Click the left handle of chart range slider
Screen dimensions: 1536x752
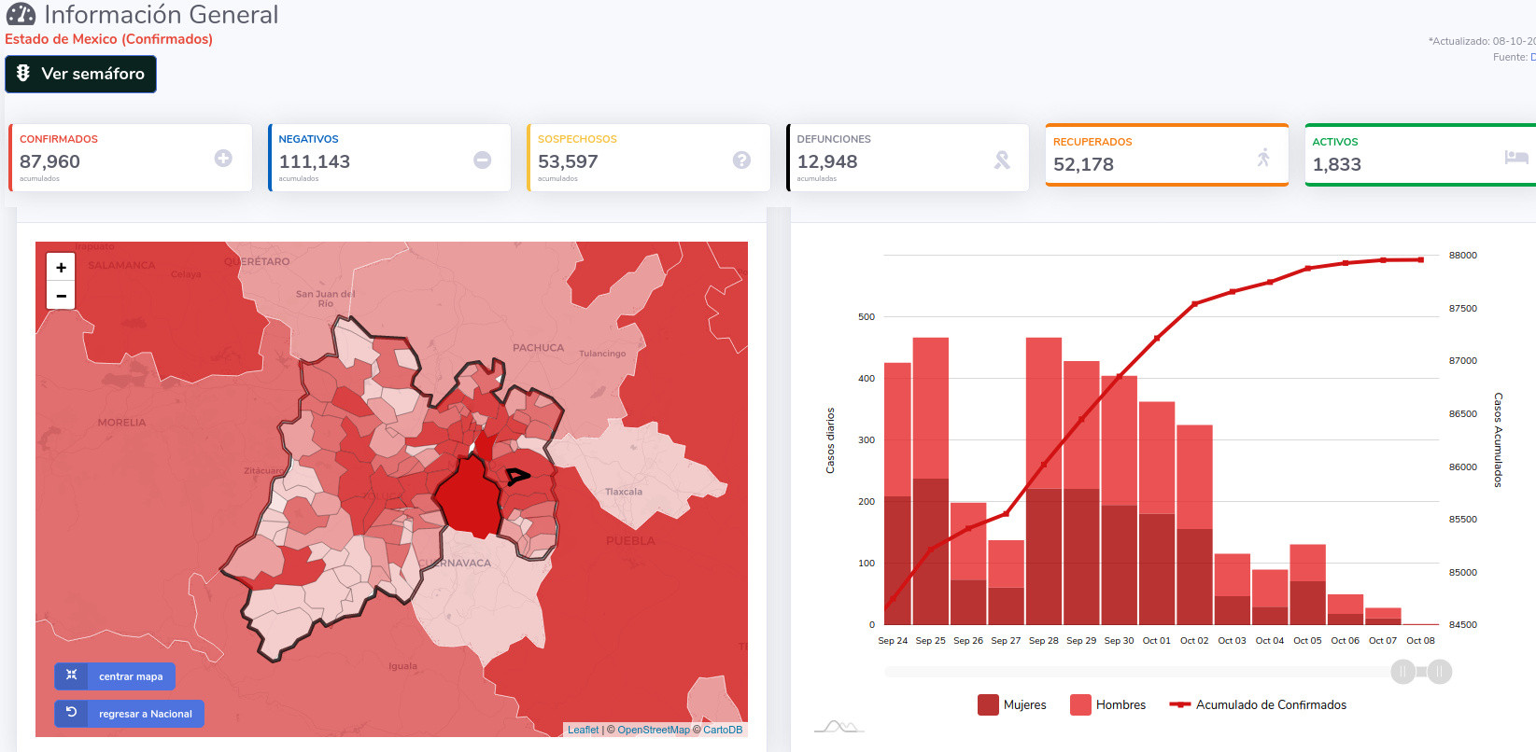pos(1403,672)
